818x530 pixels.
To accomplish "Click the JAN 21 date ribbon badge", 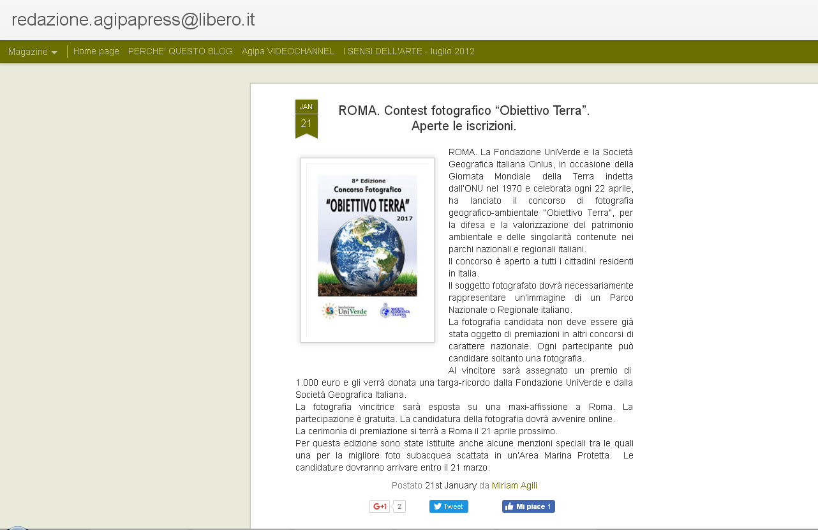I will pyautogui.click(x=306, y=117).
